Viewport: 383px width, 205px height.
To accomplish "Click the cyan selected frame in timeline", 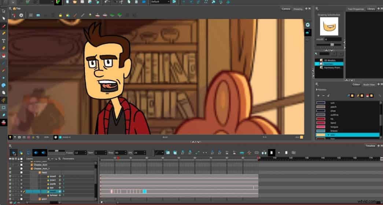I will coord(145,191).
